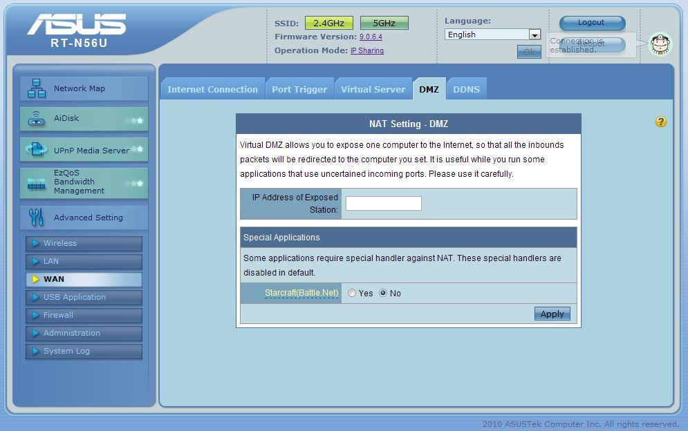Click the ASUS logo
Image resolution: width=688 pixels, height=431 pixels.
pyautogui.click(x=77, y=25)
